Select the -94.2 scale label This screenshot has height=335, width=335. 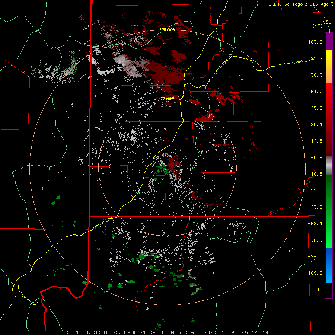[315, 257]
